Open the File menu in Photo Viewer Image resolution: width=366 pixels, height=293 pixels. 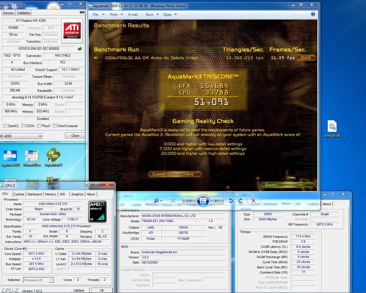click(98, 15)
